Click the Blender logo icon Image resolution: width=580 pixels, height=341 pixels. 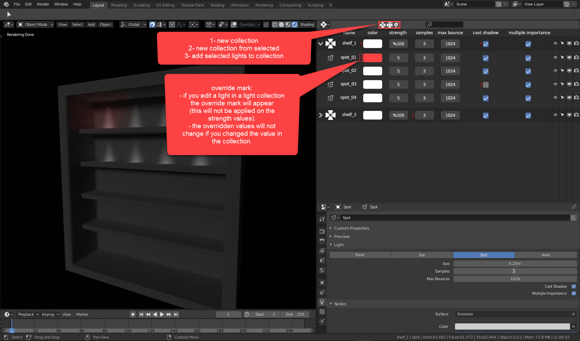(6, 4)
